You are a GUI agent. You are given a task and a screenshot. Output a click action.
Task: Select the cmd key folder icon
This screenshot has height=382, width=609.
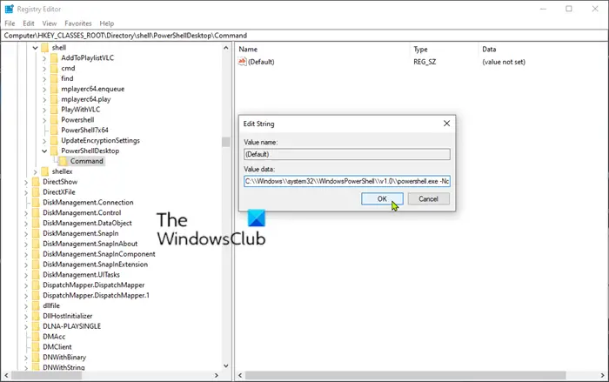(54, 68)
